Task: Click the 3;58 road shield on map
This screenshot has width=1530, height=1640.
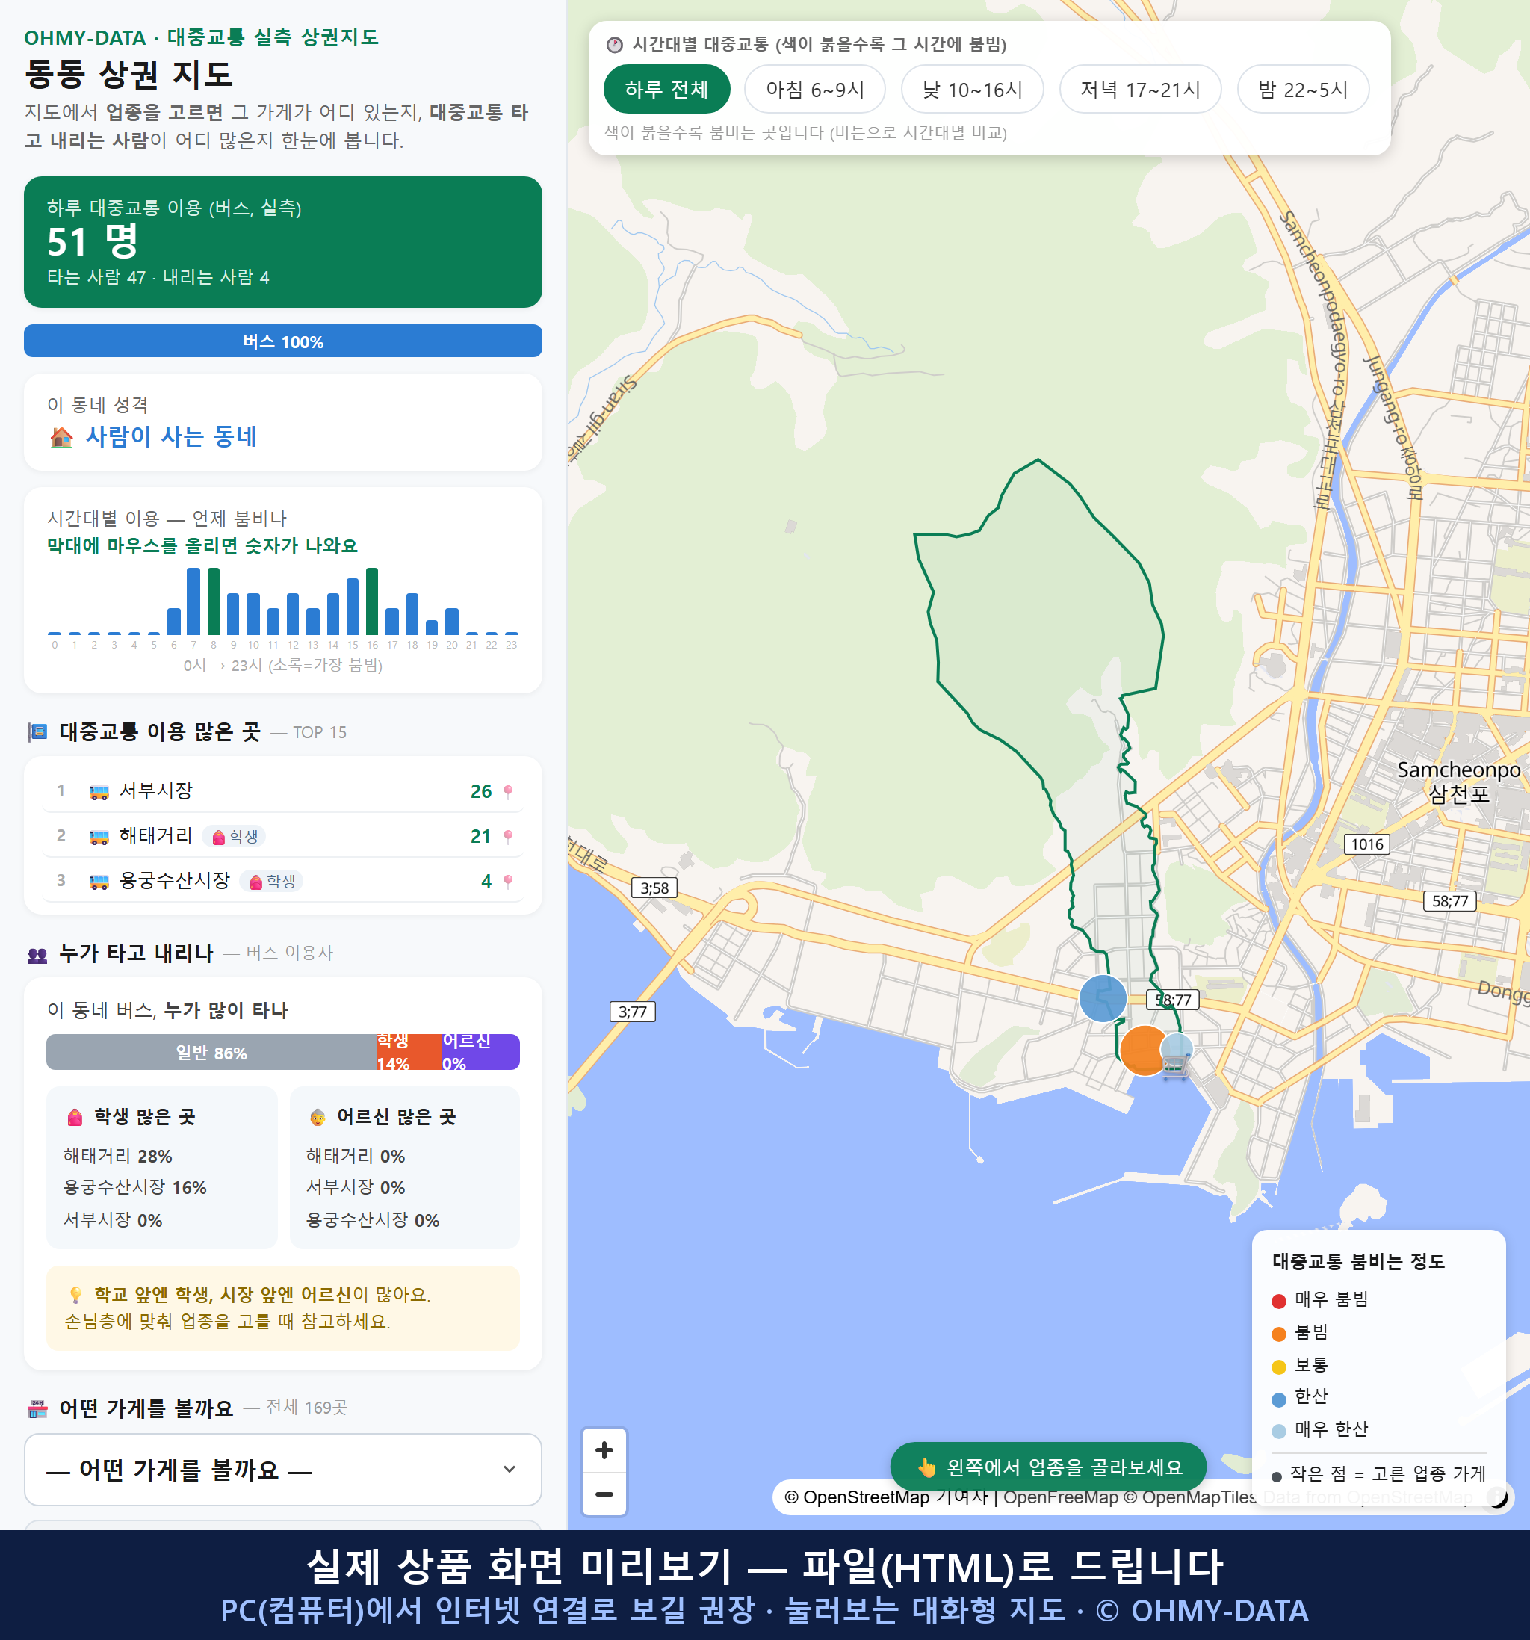Action: click(x=655, y=888)
